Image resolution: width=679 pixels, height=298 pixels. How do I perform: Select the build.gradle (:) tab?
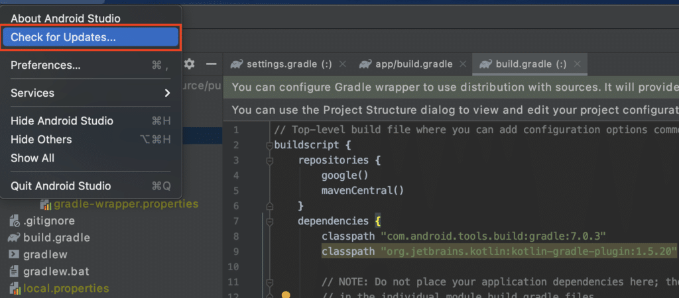pos(531,64)
